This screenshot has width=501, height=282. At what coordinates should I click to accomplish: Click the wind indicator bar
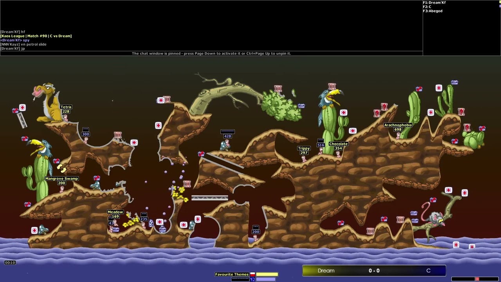click(476, 279)
